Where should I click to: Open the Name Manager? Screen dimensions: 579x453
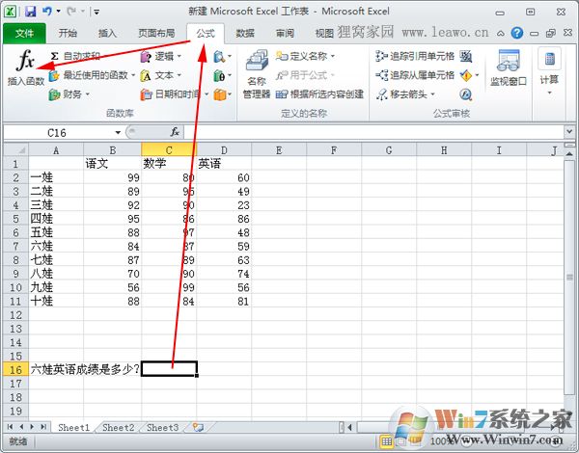257,74
